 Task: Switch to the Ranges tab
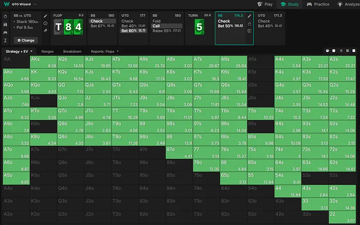point(47,51)
